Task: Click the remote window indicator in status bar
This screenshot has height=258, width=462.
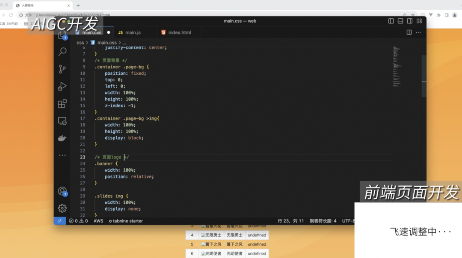Action: pos(60,221)
